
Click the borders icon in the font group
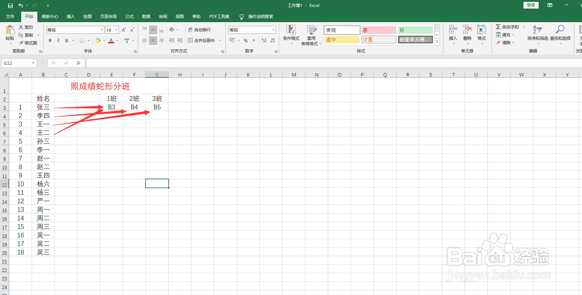pyautogui.click(x=82, y=40)
